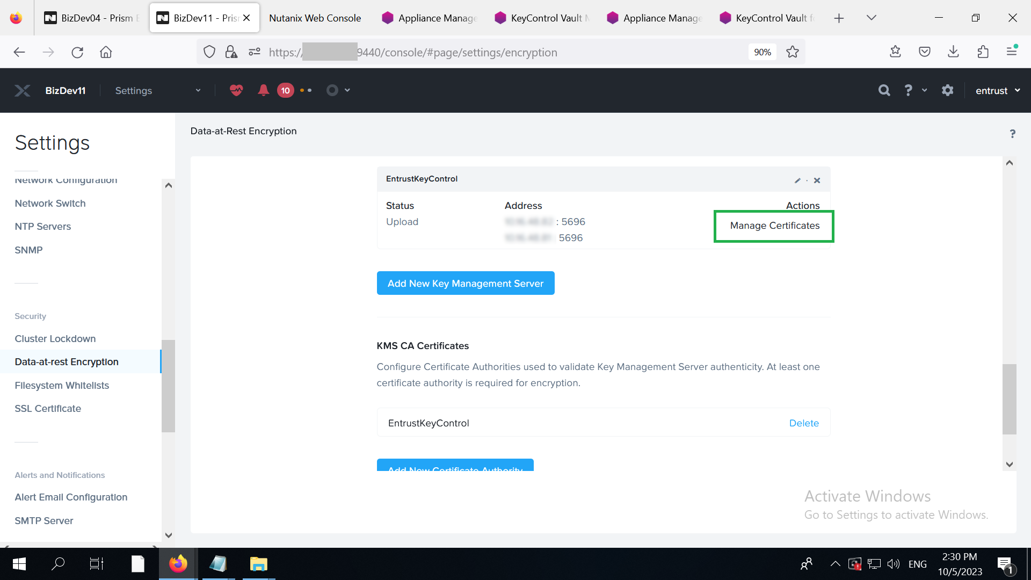Open Firefox application menu

point(1012,52)
